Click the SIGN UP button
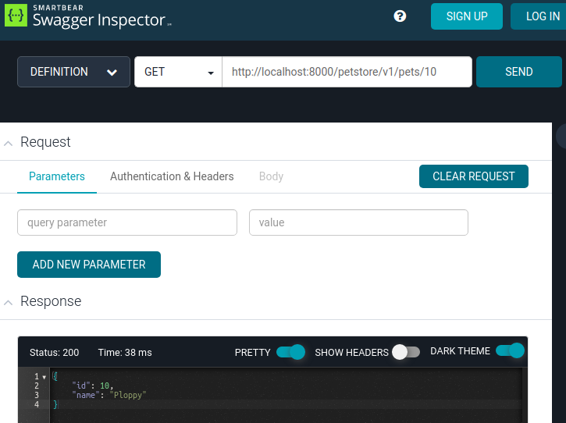566x423 pixels. click(467, 16)
